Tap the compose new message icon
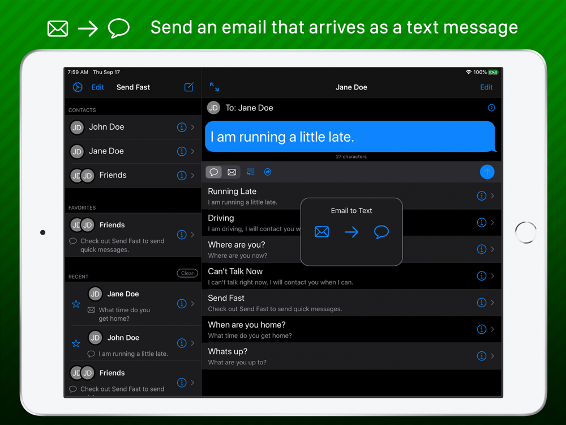The height and width of the screenshot is (425, 566). (189, 87)
